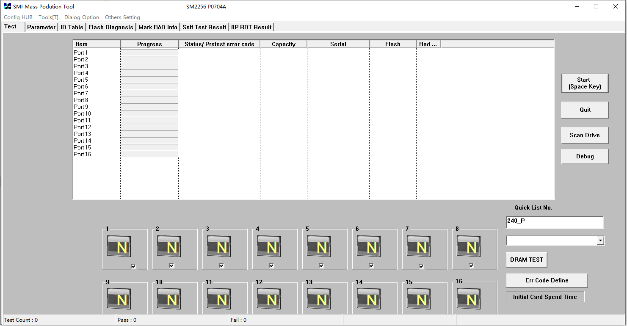Uncheck the port 2 checkbox
The image size is (627, 326).
(x=171, y=265)
